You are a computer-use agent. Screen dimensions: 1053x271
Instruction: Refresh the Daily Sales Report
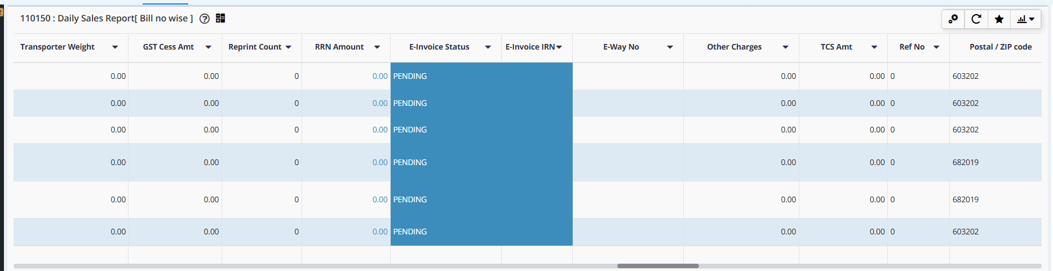pyautogui.click(x=976, y=19)
